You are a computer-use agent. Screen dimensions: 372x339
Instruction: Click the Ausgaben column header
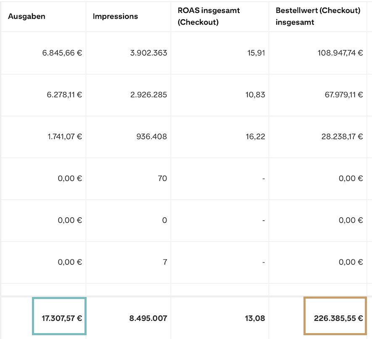27,17
